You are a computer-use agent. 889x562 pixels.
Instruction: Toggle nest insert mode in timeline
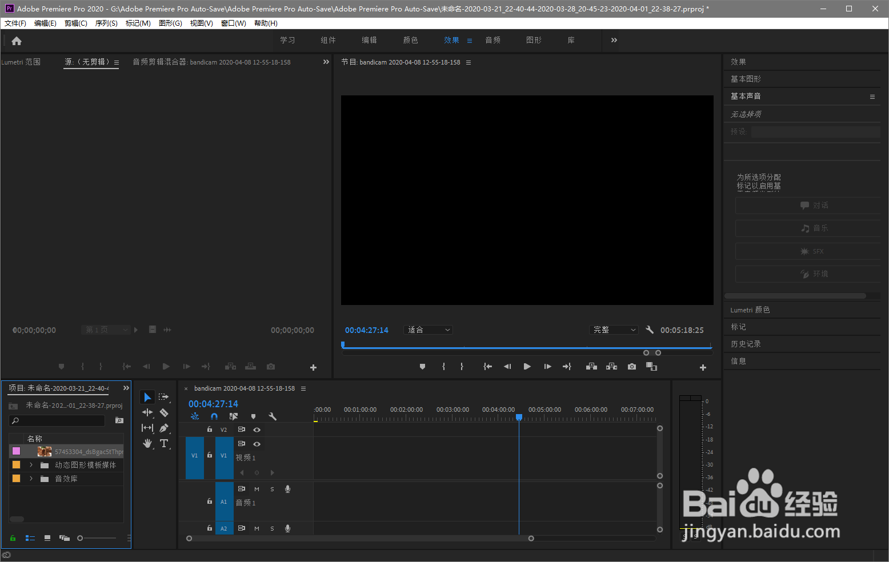coord(195,416)
